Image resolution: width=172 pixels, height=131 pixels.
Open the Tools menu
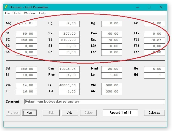pos(17,13)
